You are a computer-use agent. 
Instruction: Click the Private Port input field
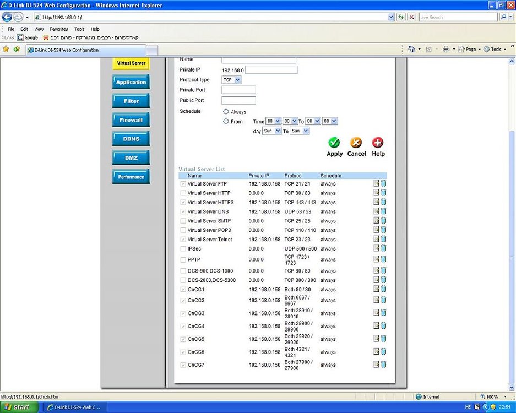coord(238,90)
